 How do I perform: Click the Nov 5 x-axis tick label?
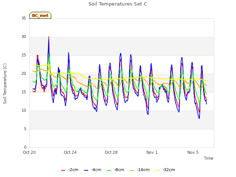pos(193,152)
